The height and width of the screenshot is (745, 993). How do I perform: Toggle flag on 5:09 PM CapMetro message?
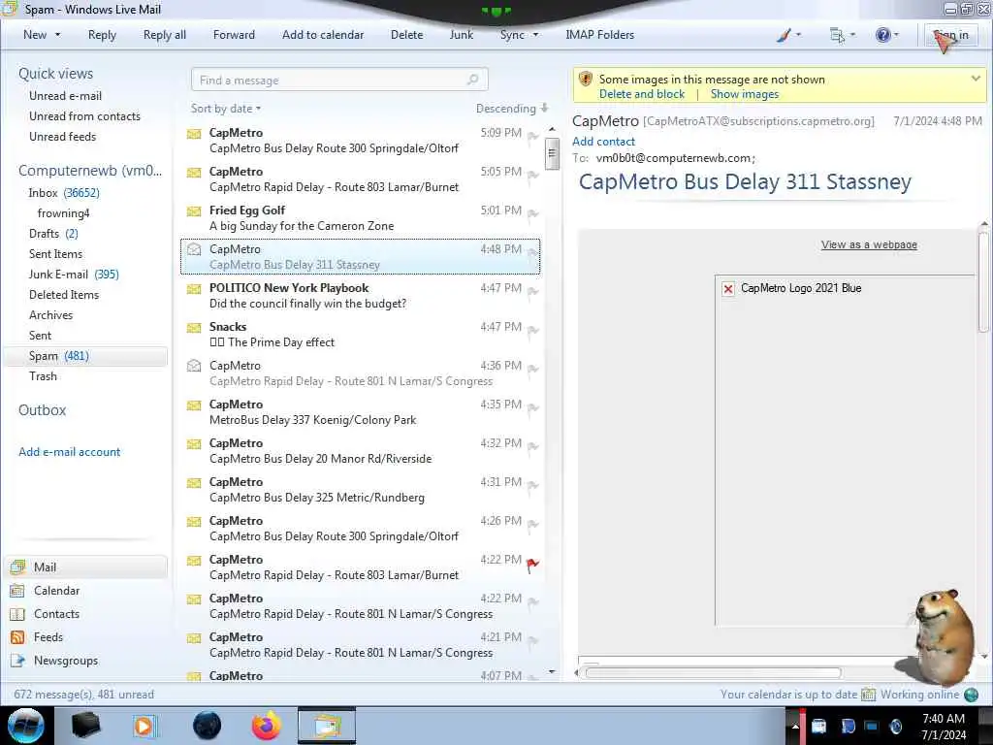click(533, 136)
